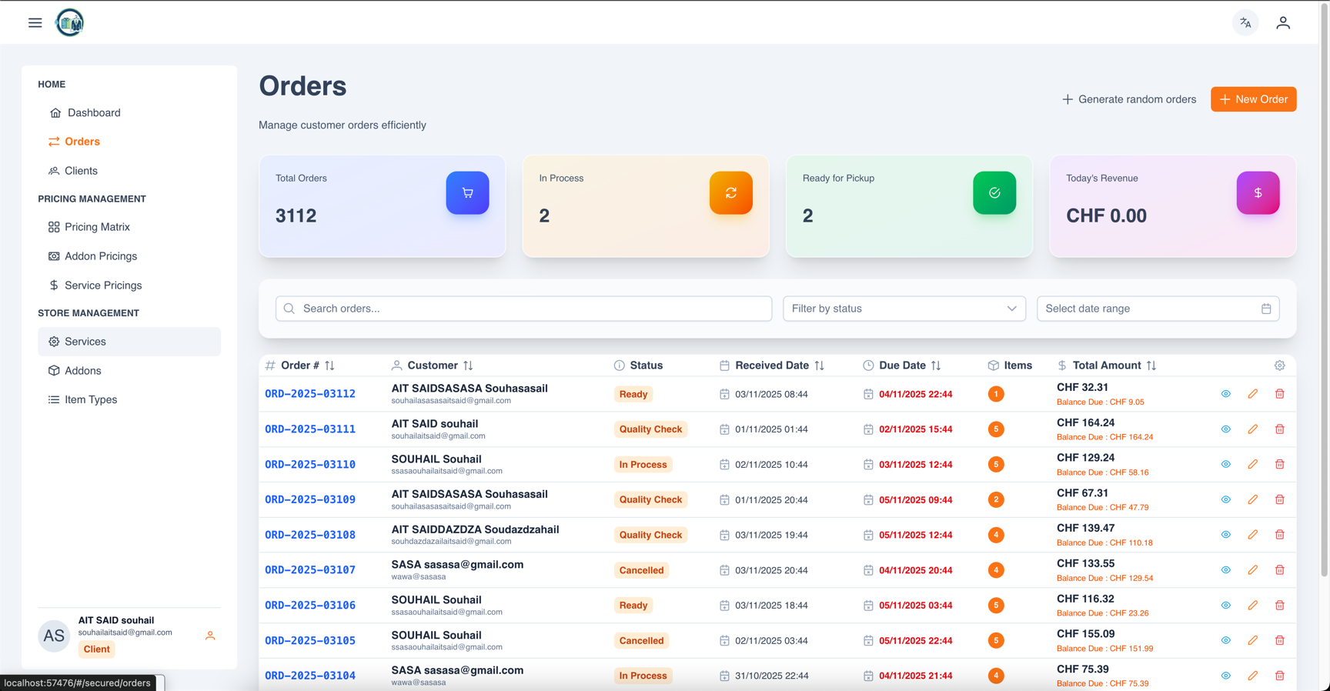Open table settings gear icon

pyautogui.click(x=1279, y=366)
